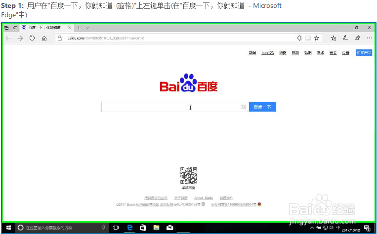Image resolution: width=377 pixels, height=234 pixels.
Task: Open the 新闻 link
Action: pyautogui.click(x=252, y=53)
